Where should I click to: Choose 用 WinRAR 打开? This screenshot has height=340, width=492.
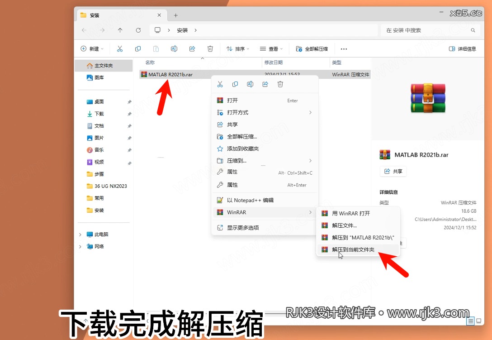pos(358,213)
